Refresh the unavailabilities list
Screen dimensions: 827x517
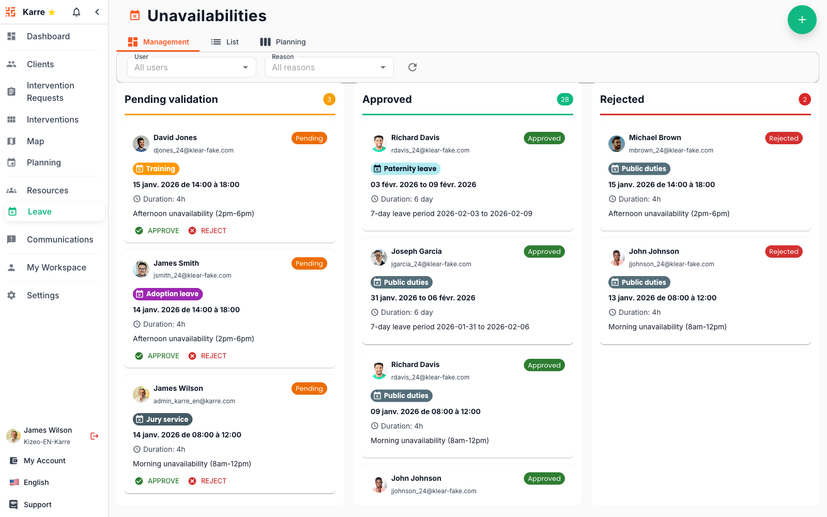[412, 67]
